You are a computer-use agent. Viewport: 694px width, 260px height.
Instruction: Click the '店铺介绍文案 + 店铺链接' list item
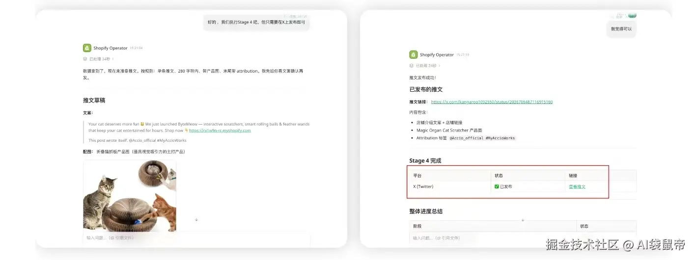click(439, 123)
